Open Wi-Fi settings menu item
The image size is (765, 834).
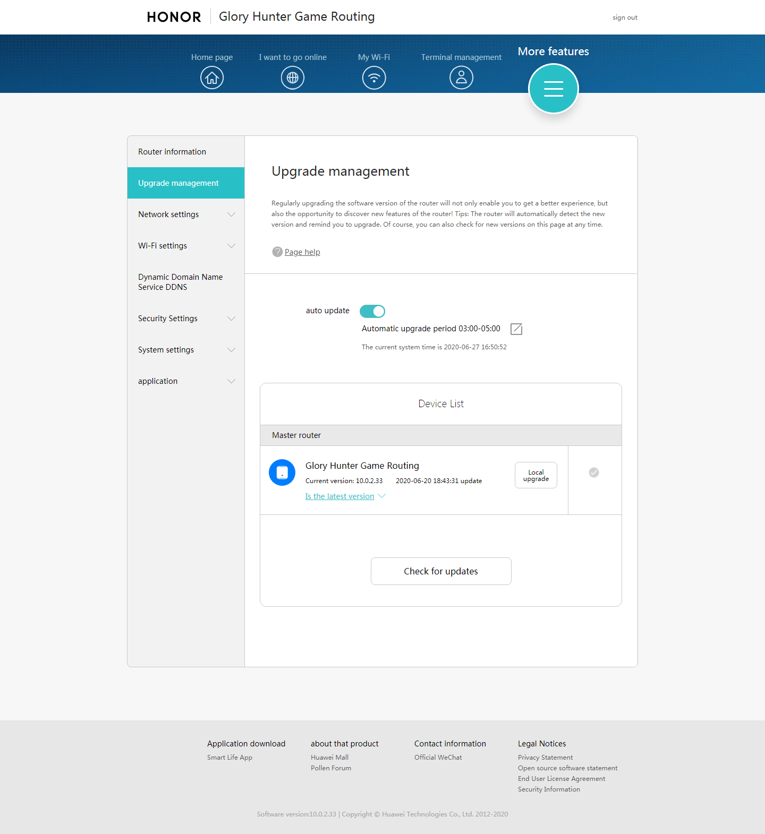[186, 246]
